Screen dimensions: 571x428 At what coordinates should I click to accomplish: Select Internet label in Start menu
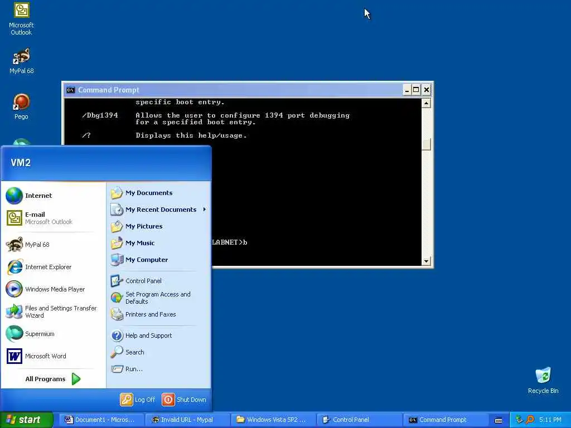pos(38,196)
